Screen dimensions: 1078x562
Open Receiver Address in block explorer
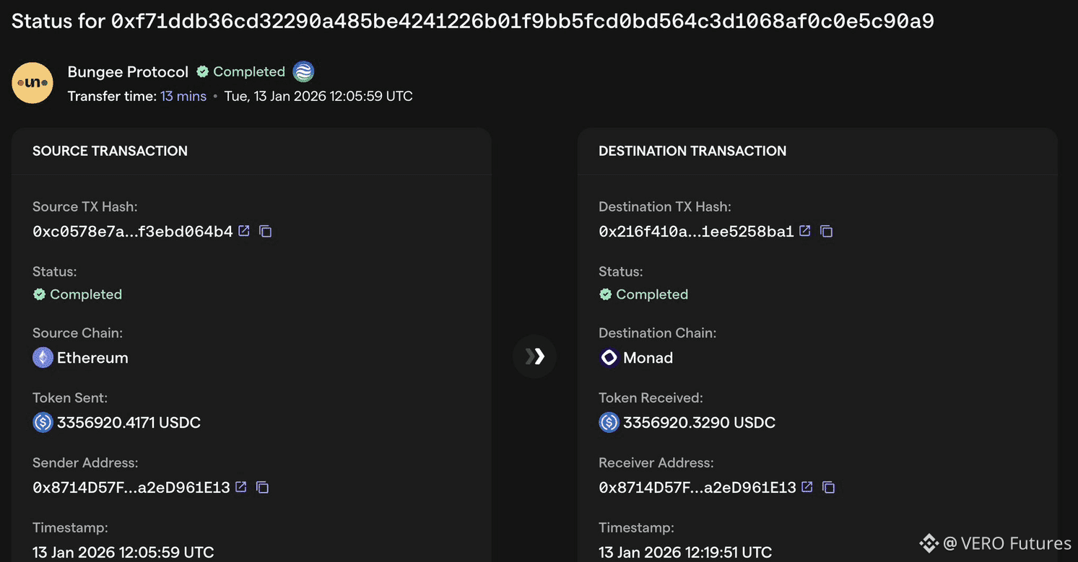(807, 487)
